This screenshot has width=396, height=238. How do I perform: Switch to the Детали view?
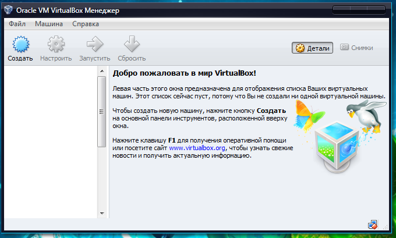[x=312, y=48]
